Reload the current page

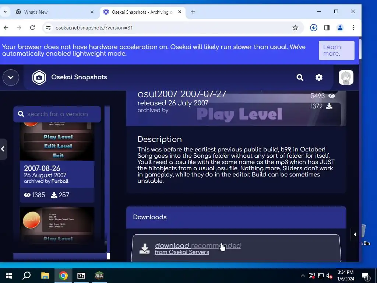(x=32, y=28)
